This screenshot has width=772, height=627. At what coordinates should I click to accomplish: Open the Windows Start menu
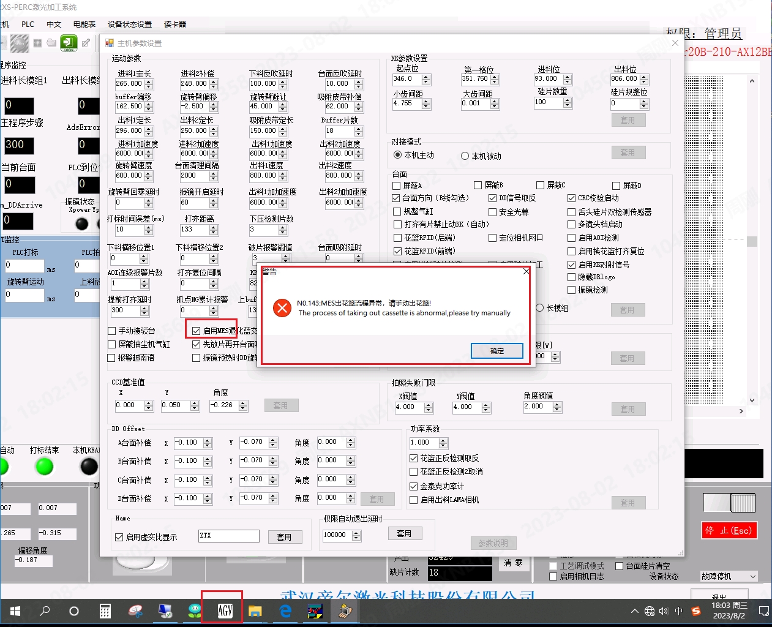(15, 611)
